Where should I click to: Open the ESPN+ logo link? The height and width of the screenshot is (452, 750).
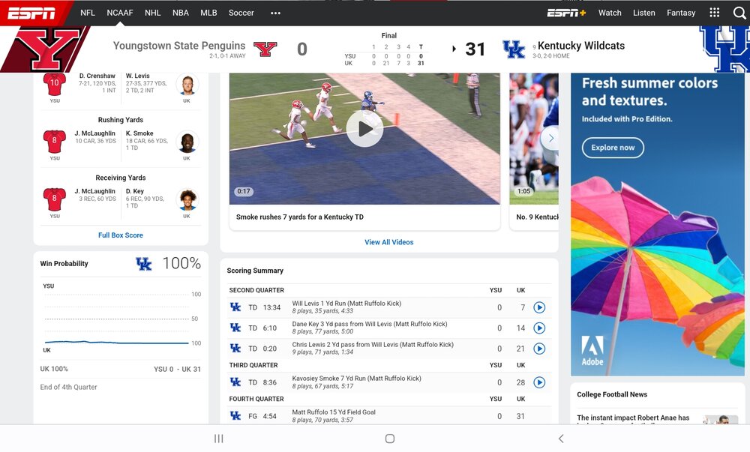pos(566,13)
